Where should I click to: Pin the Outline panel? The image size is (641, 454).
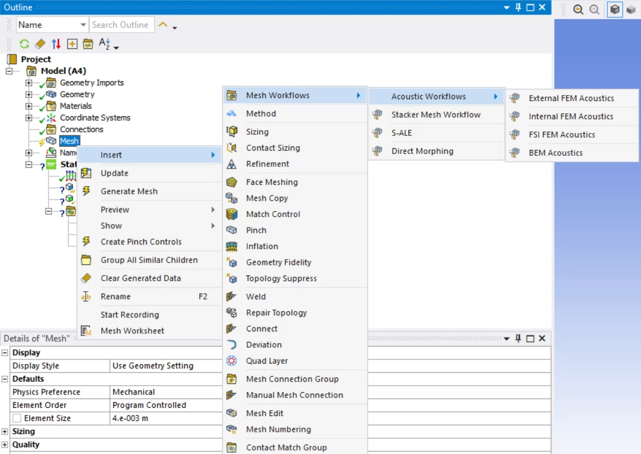tap(518, 8)
